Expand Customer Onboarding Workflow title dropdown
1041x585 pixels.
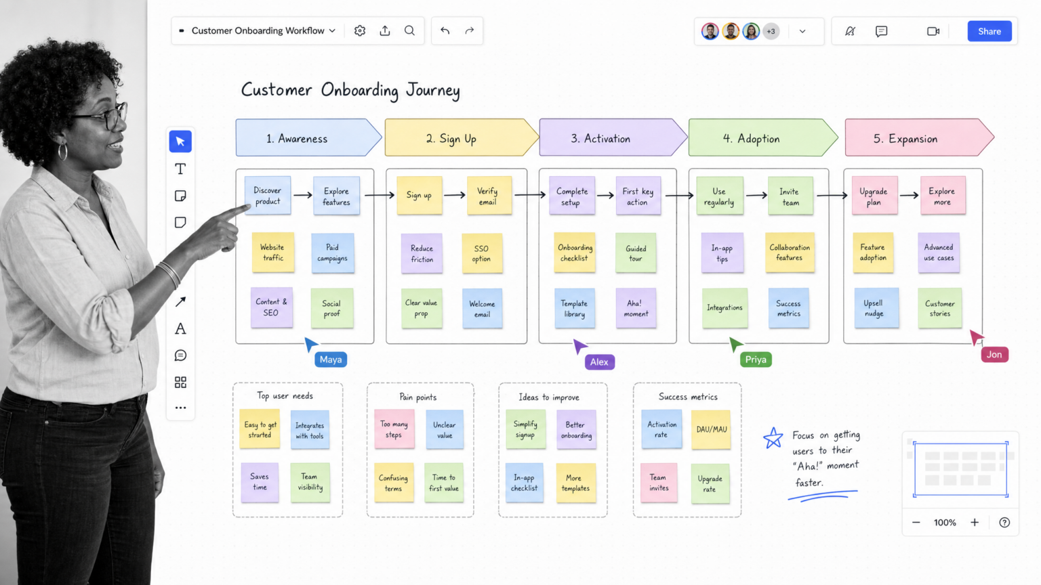(x=332, y=30)
